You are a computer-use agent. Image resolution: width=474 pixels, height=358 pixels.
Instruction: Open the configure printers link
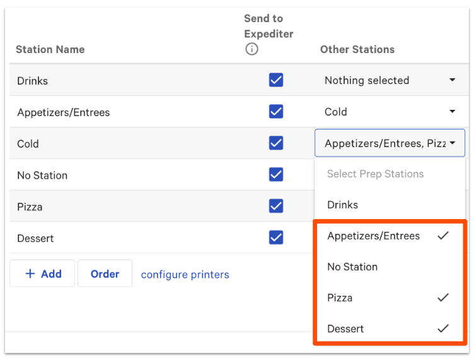coord(185,275)
